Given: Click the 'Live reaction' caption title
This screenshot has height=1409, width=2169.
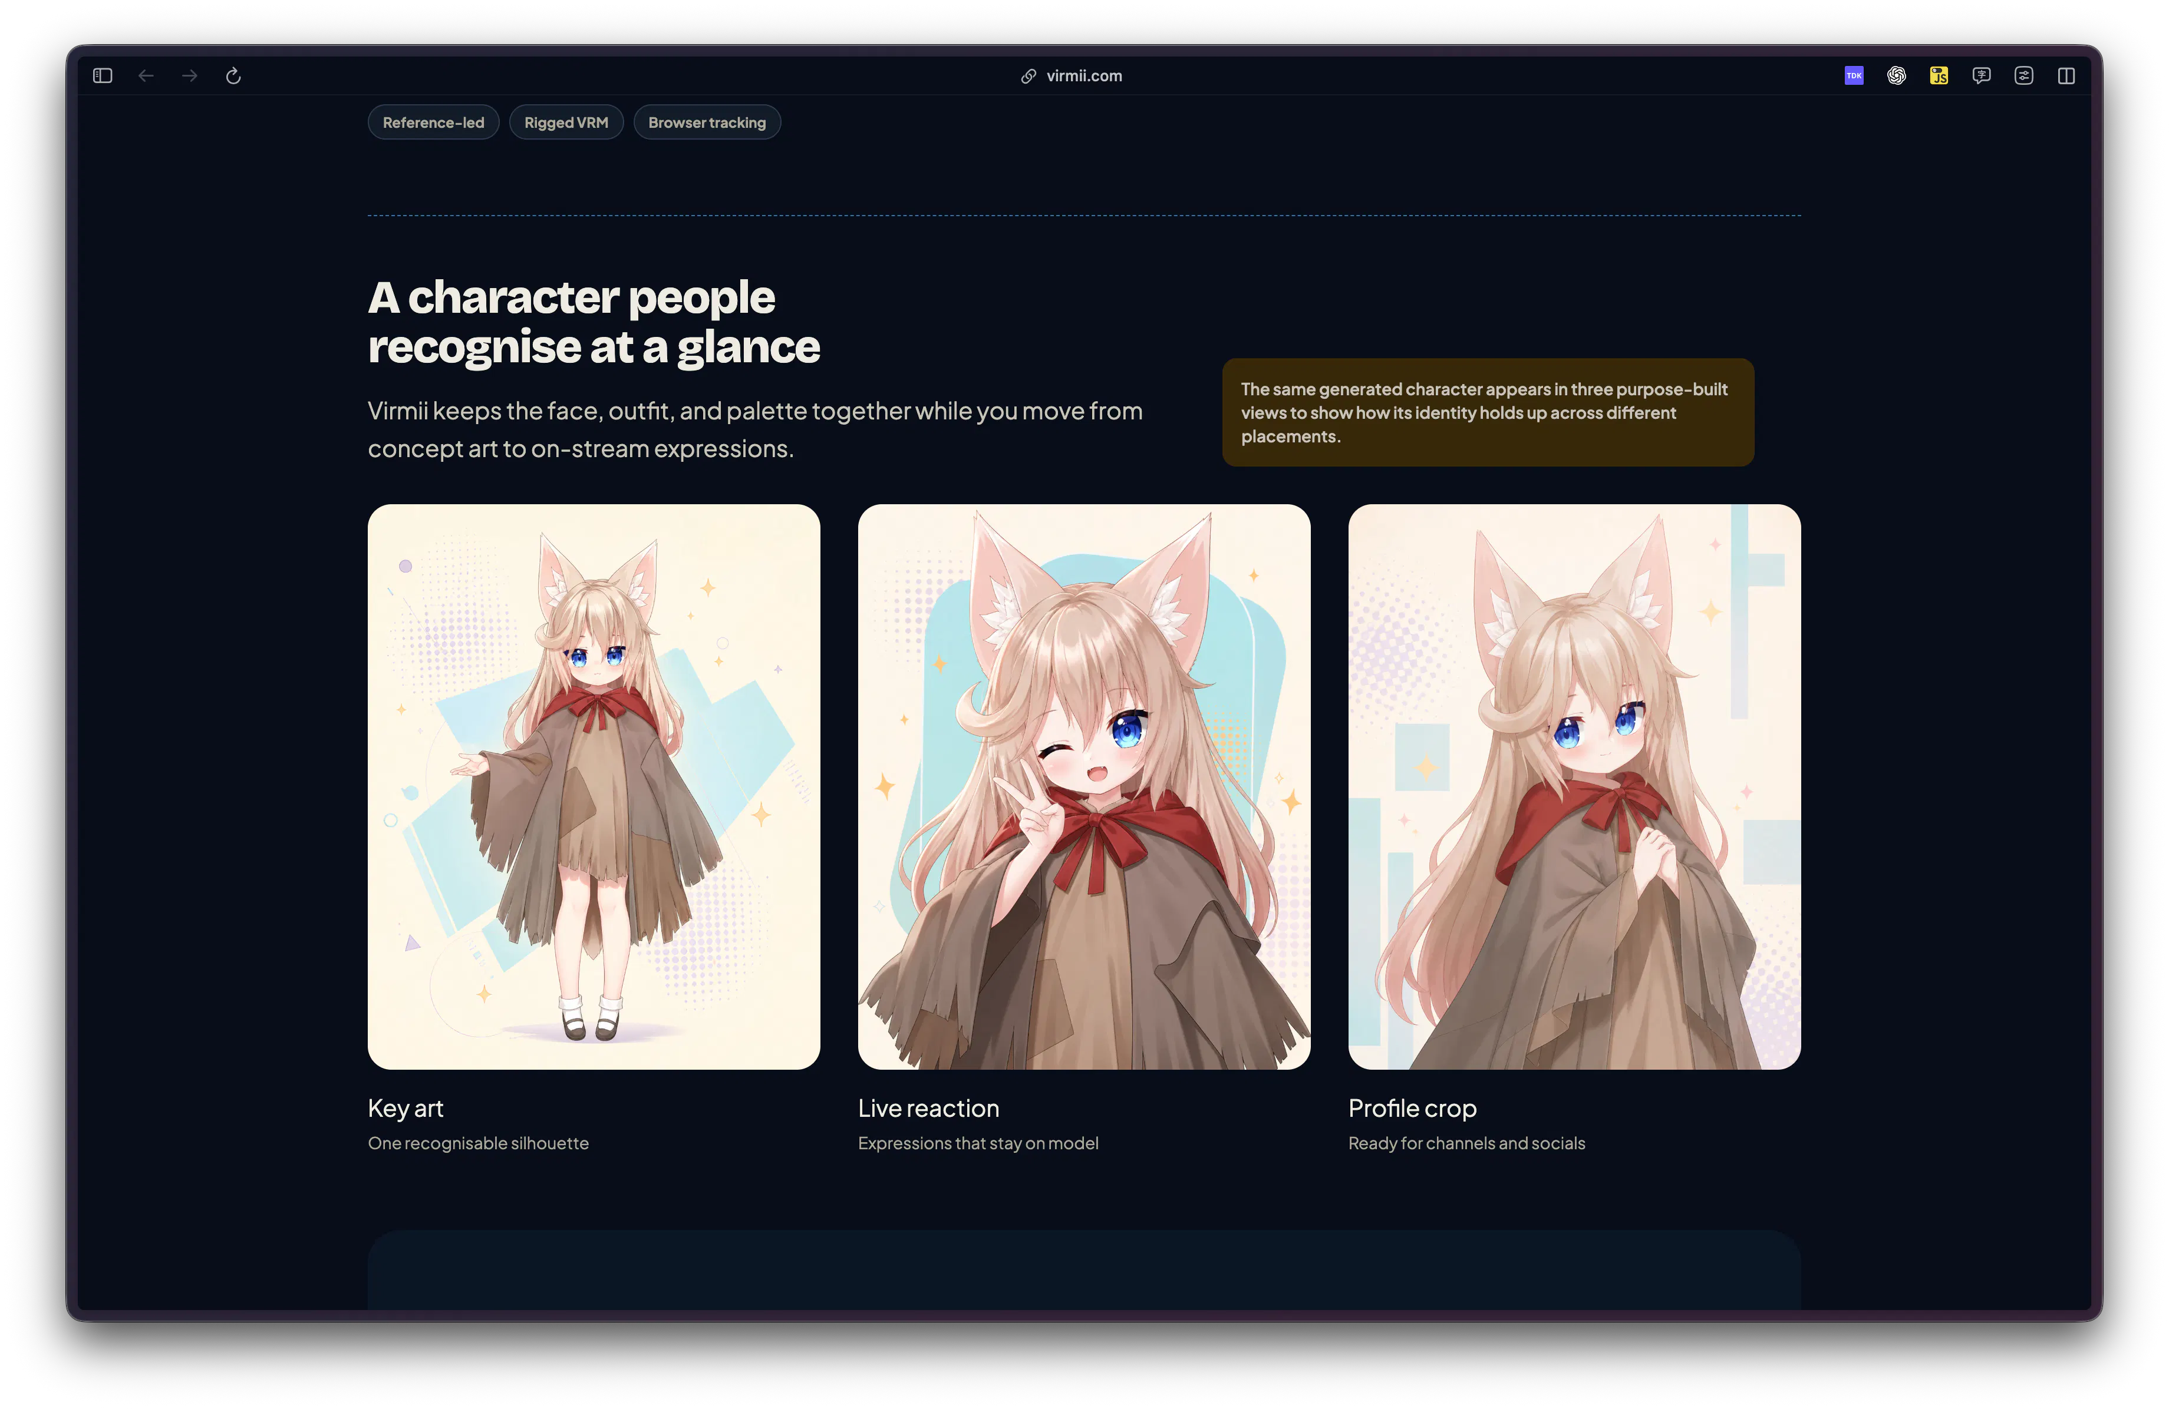Looking at the screenshot, I should [x=929, y=1109].
